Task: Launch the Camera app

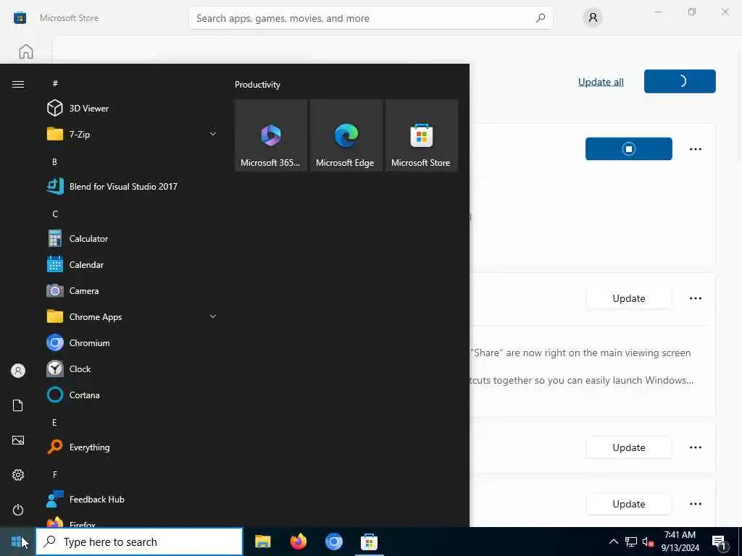Action: pos(133,291)
